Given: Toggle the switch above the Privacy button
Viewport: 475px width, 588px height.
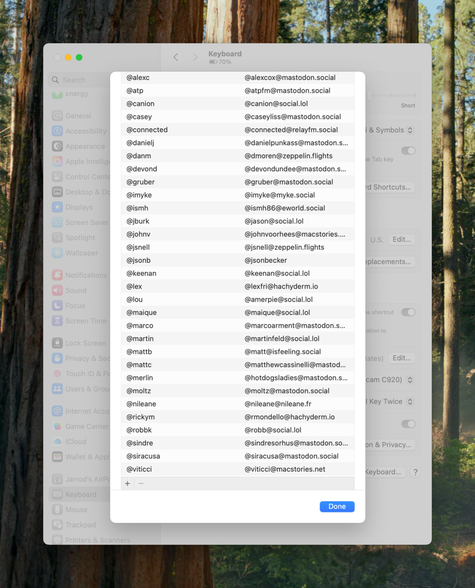Looking at the screenshot, I should pyautogui.click(x=408, y=424).
